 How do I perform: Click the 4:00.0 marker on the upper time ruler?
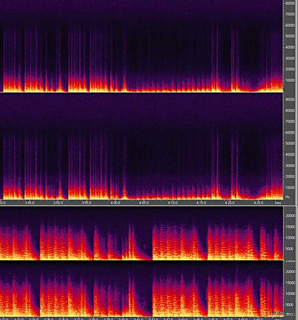click(x=115, y=203)
